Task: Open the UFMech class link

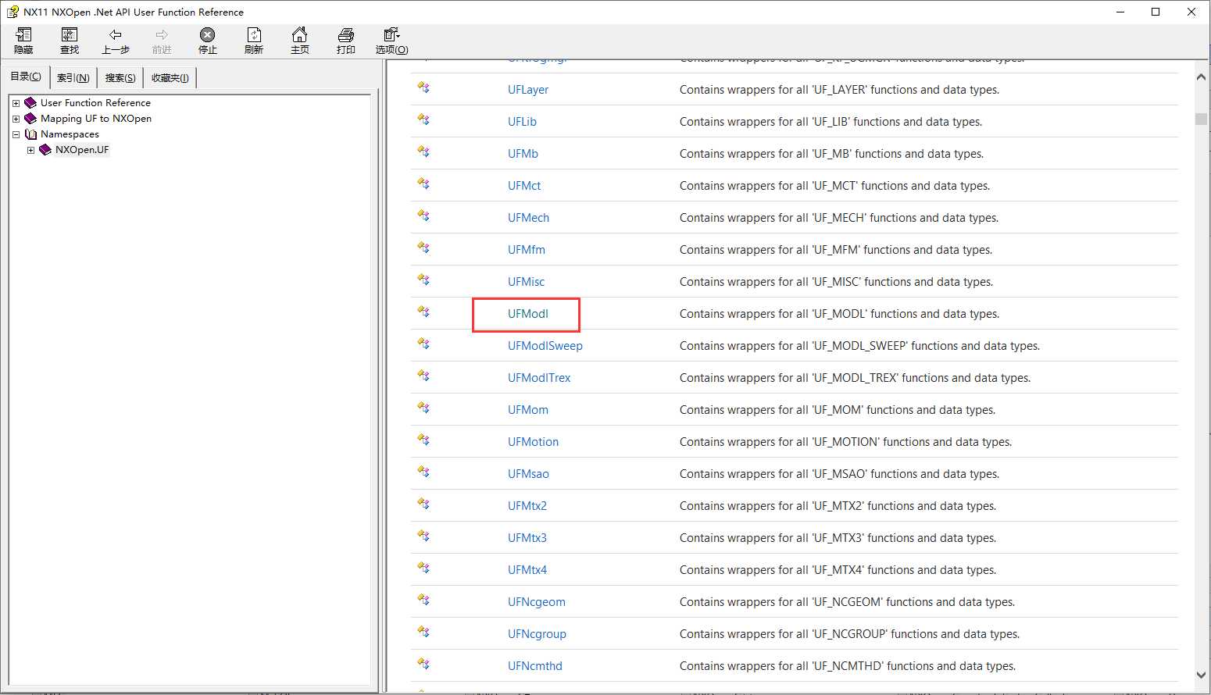Action: click(x=528, y=218)
